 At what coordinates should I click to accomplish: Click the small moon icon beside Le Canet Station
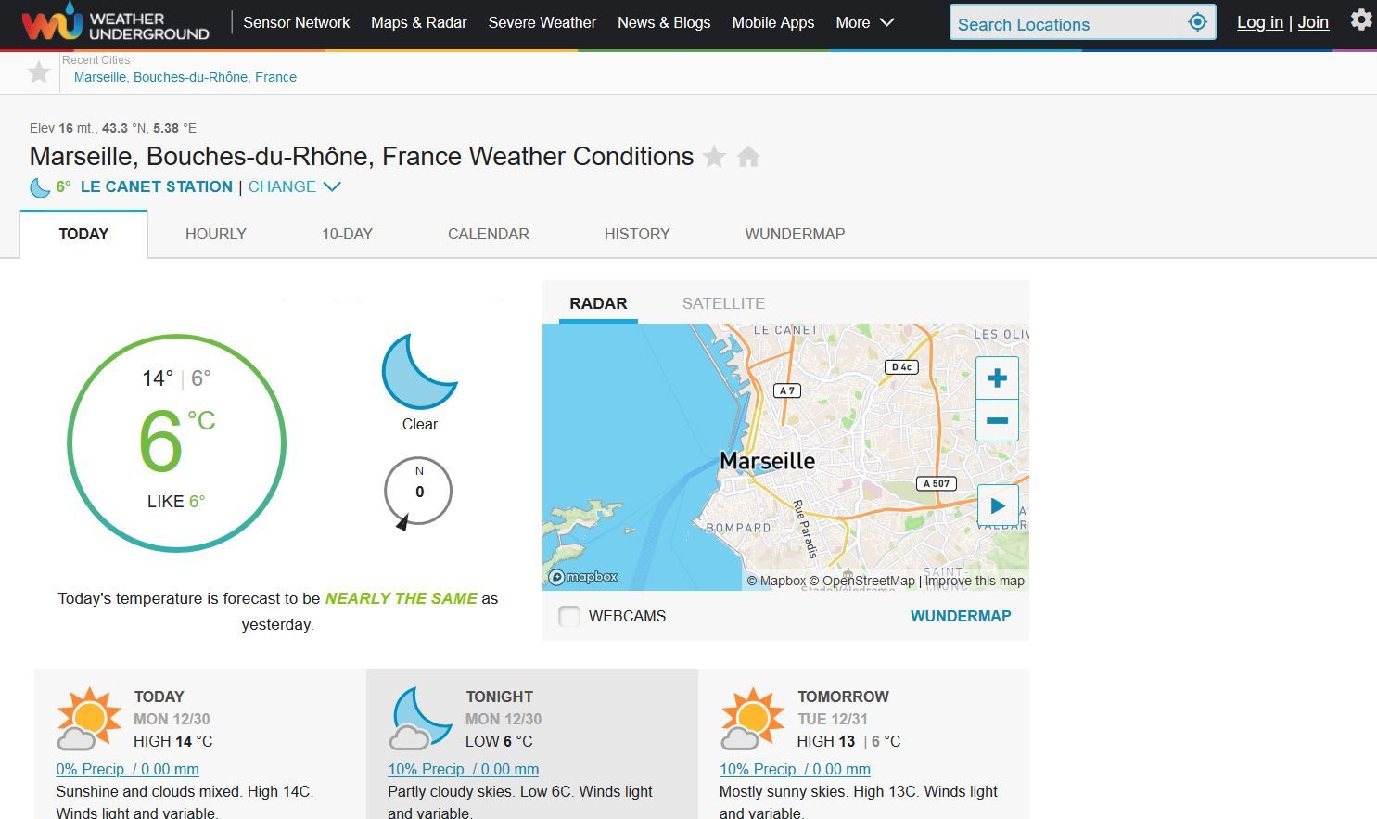coord(40,187)
